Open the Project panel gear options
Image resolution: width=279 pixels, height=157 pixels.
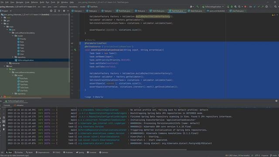64,11
